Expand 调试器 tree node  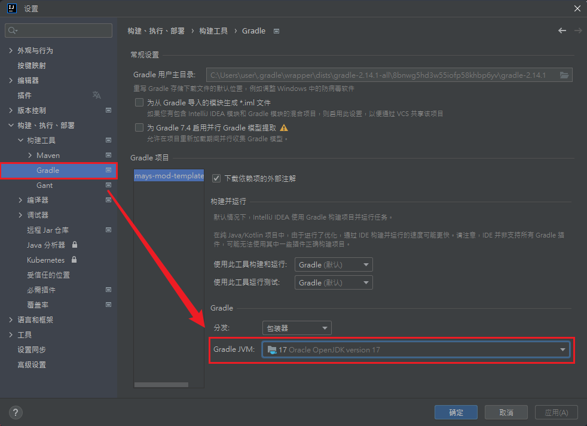[20, 215]
